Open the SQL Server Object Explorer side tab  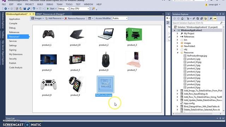pos(3,53)
